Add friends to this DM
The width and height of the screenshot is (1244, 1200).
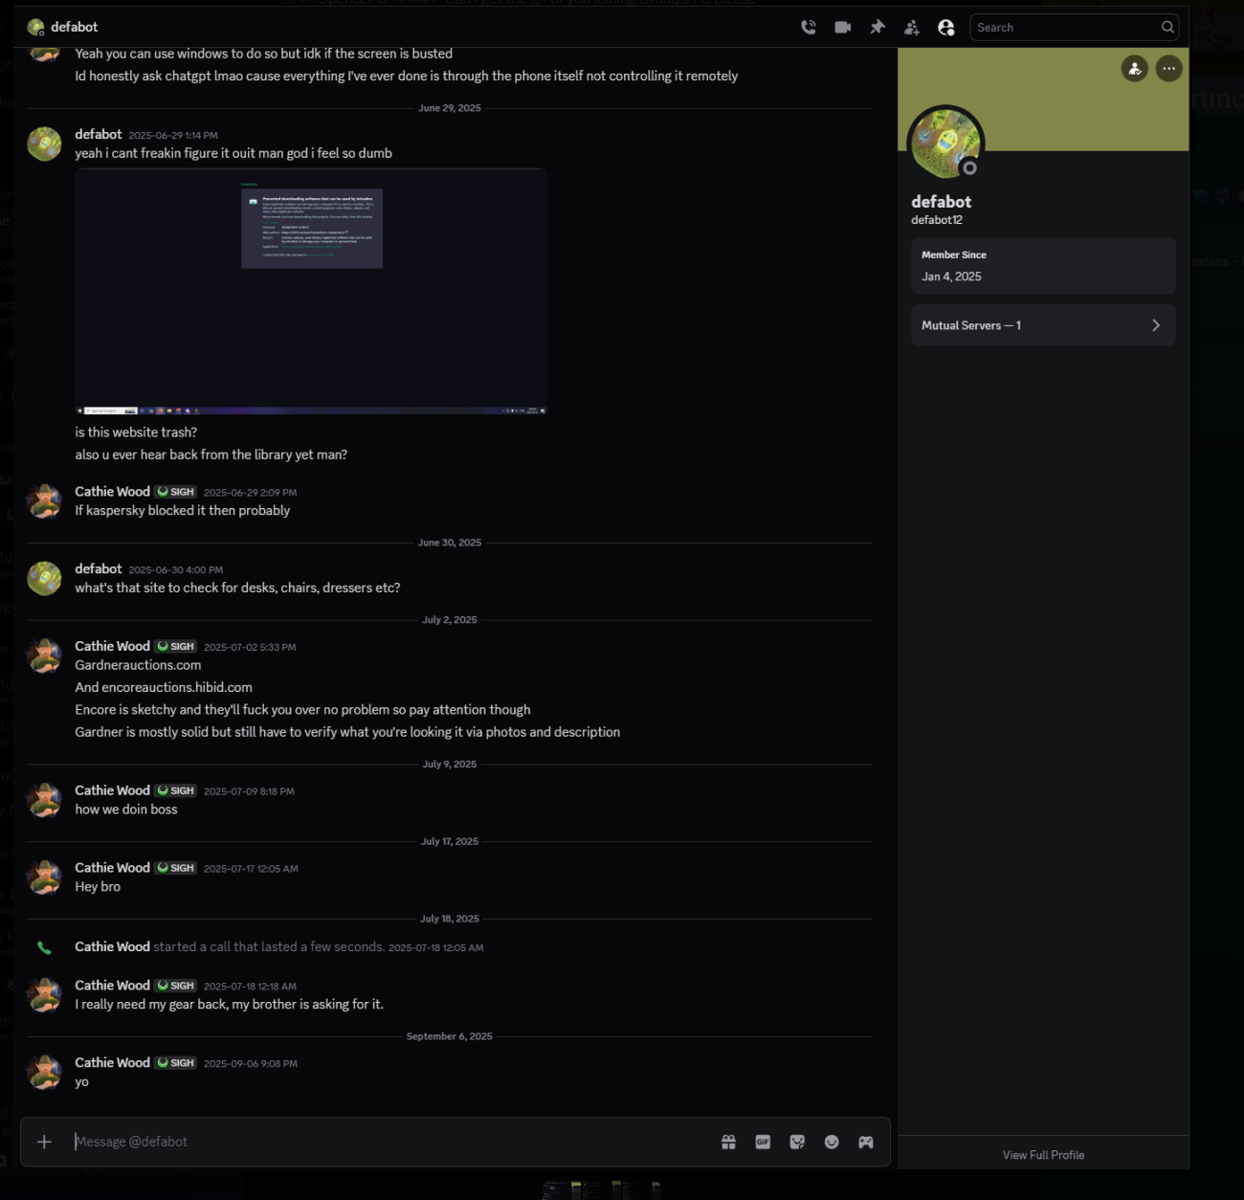[x=912, y=28]
